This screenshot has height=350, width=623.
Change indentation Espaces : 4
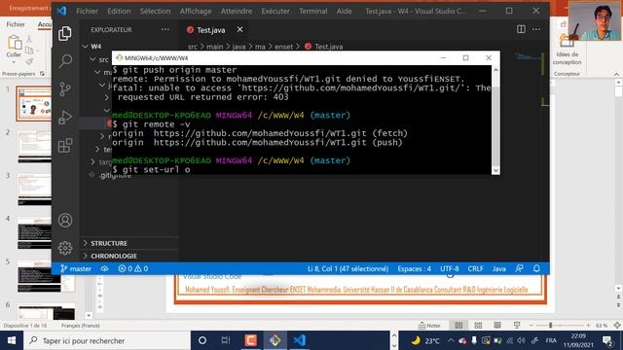[x=414, y=268]
